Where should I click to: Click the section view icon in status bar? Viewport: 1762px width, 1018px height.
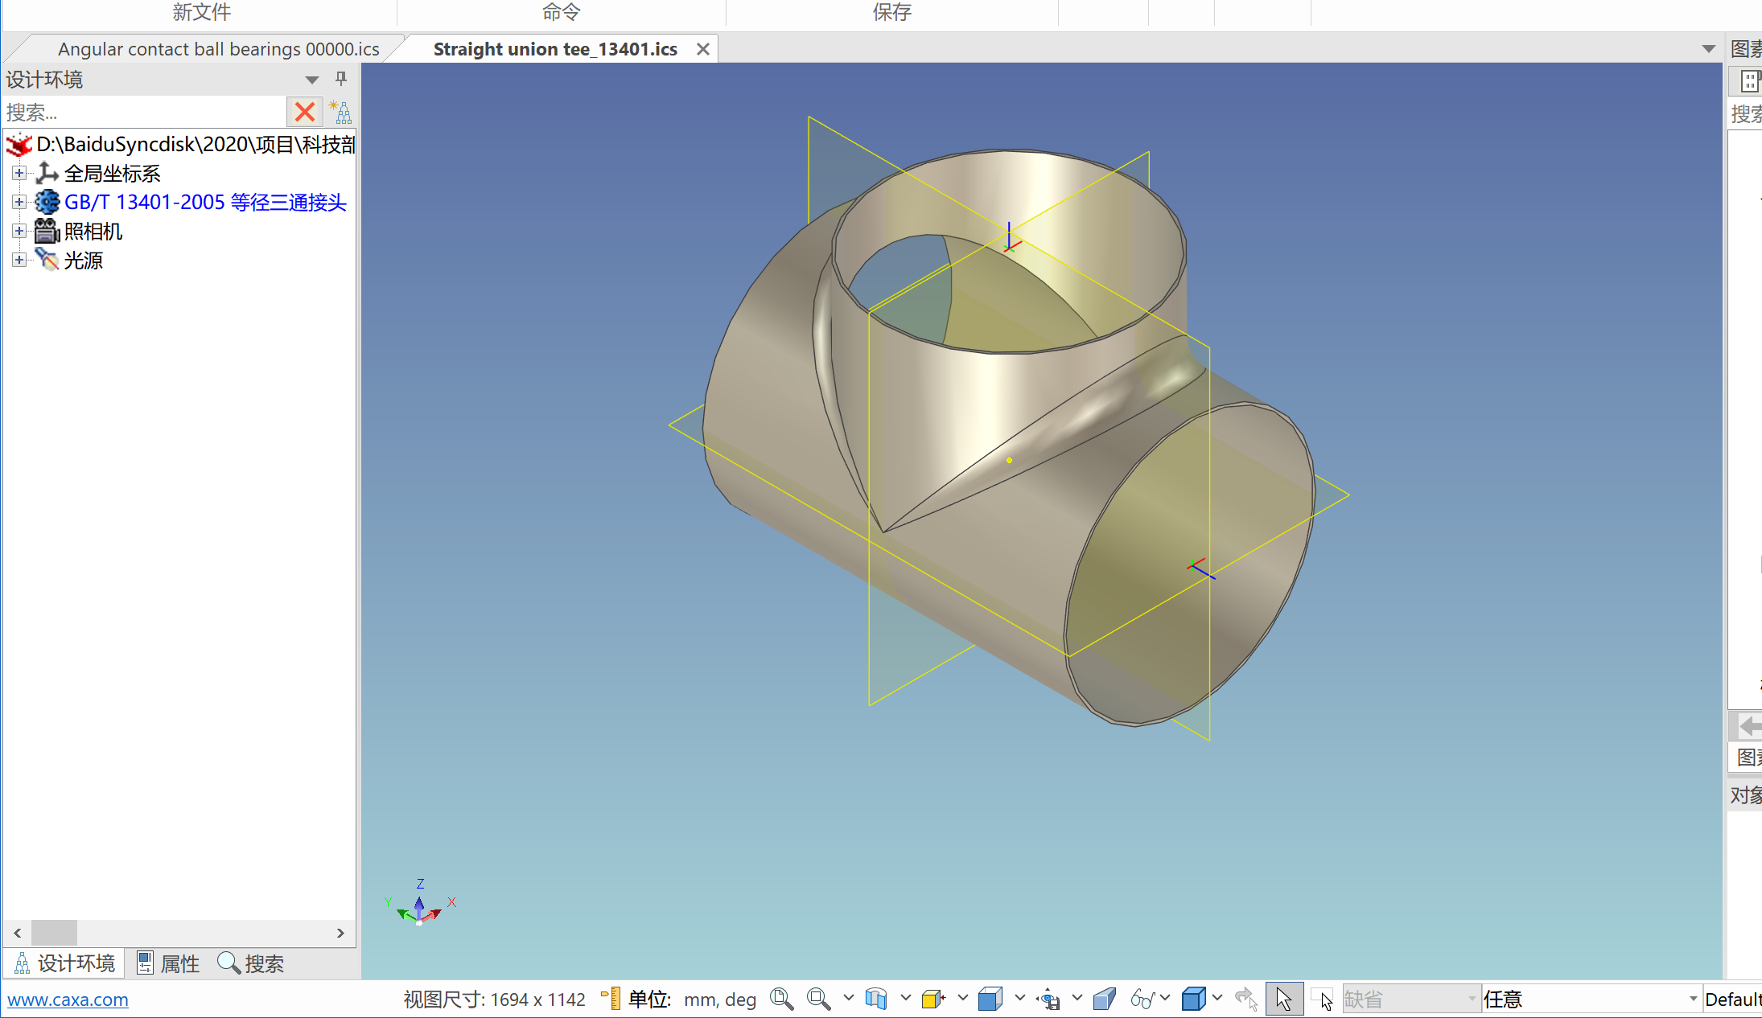876,999
